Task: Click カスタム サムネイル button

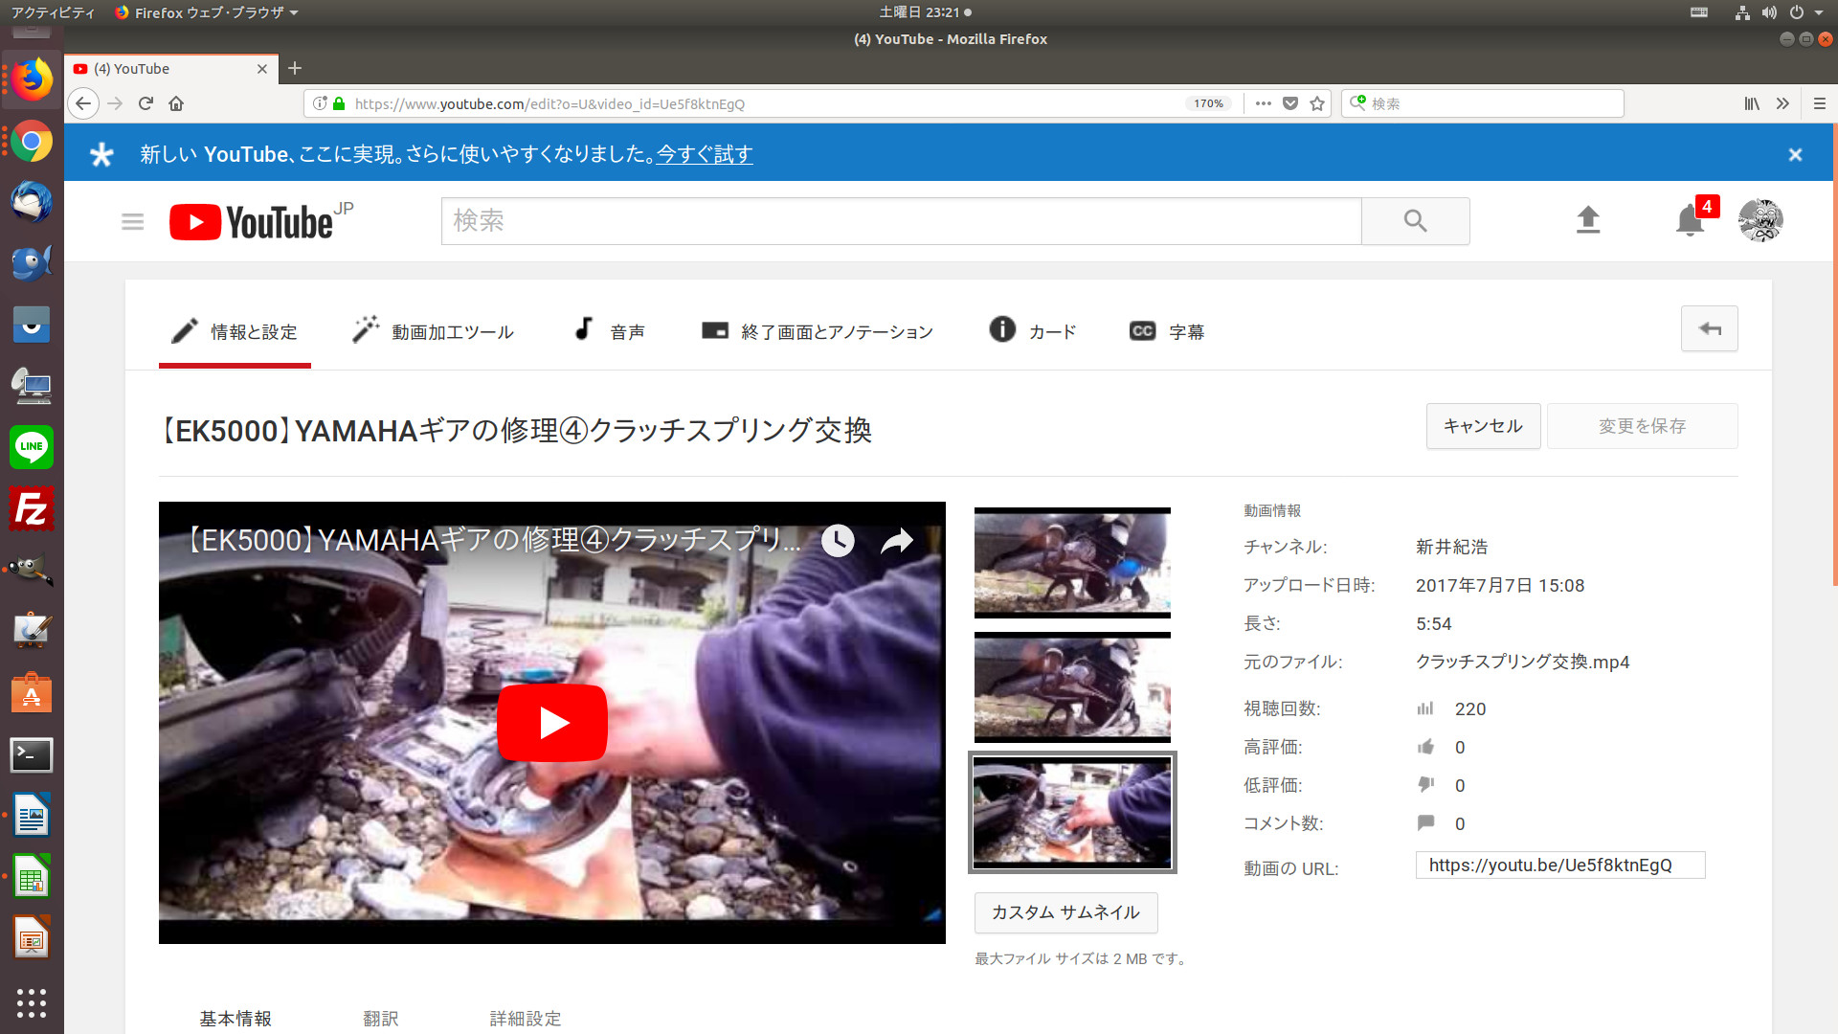Action: tap(1065, 912)
